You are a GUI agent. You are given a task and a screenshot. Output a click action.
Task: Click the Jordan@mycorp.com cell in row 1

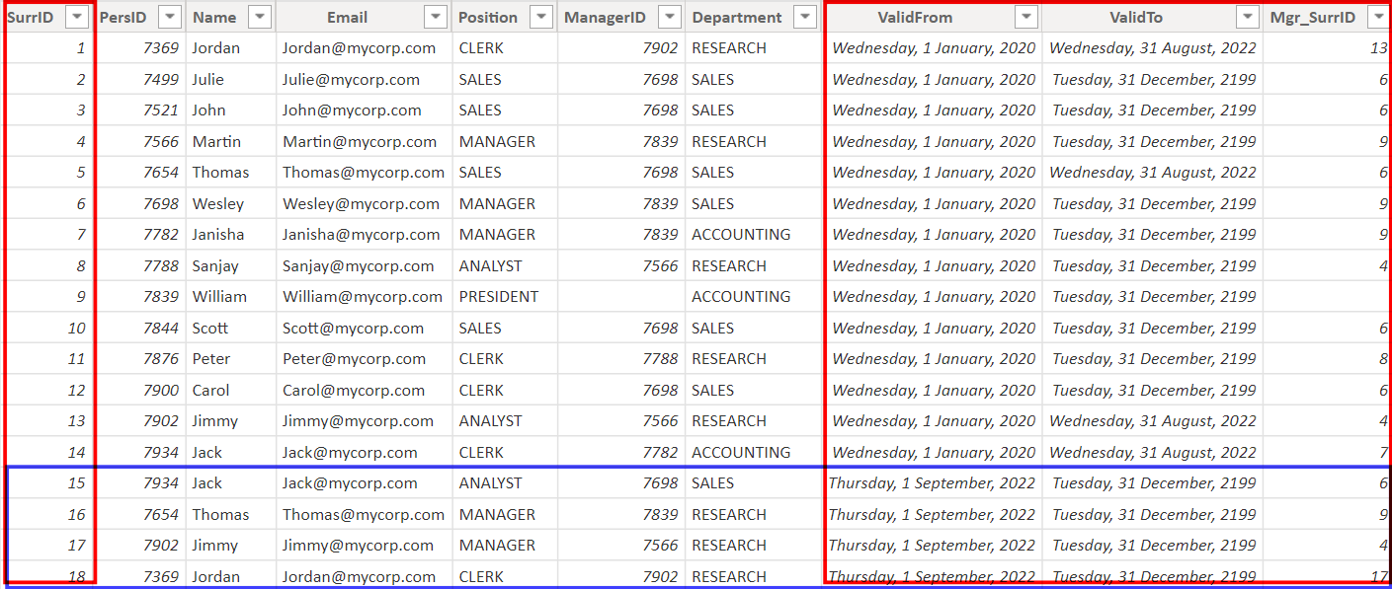tap(359, 48)
